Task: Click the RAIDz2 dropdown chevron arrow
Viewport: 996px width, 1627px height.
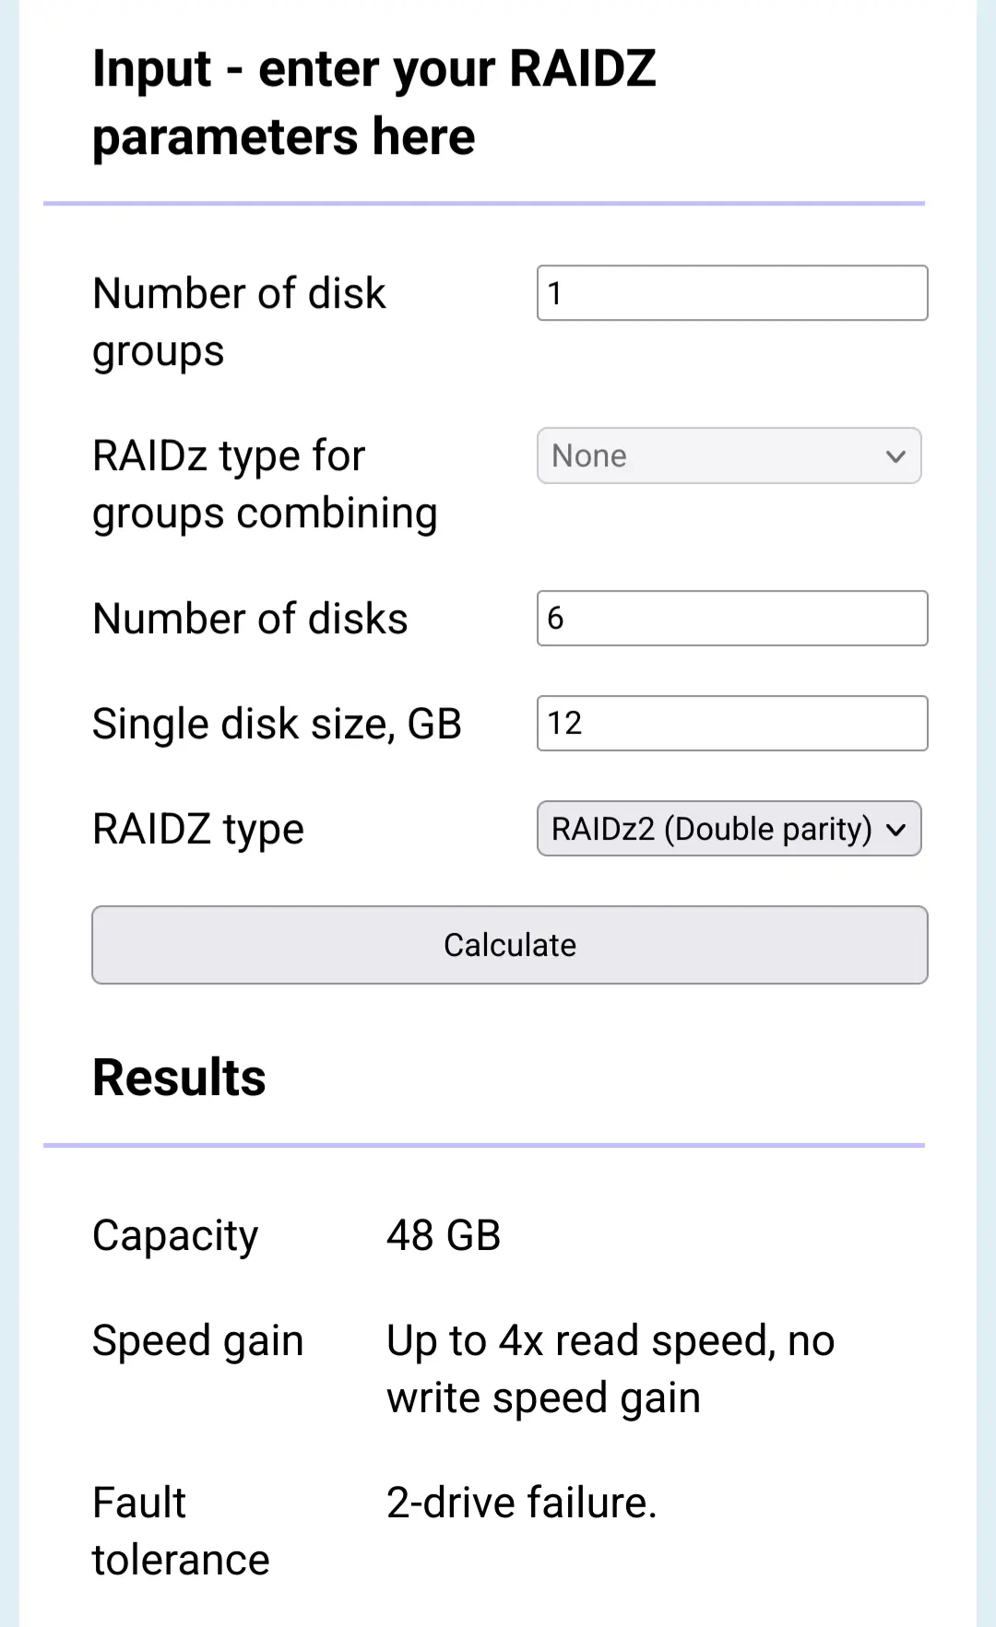Action: click(895, 830)
